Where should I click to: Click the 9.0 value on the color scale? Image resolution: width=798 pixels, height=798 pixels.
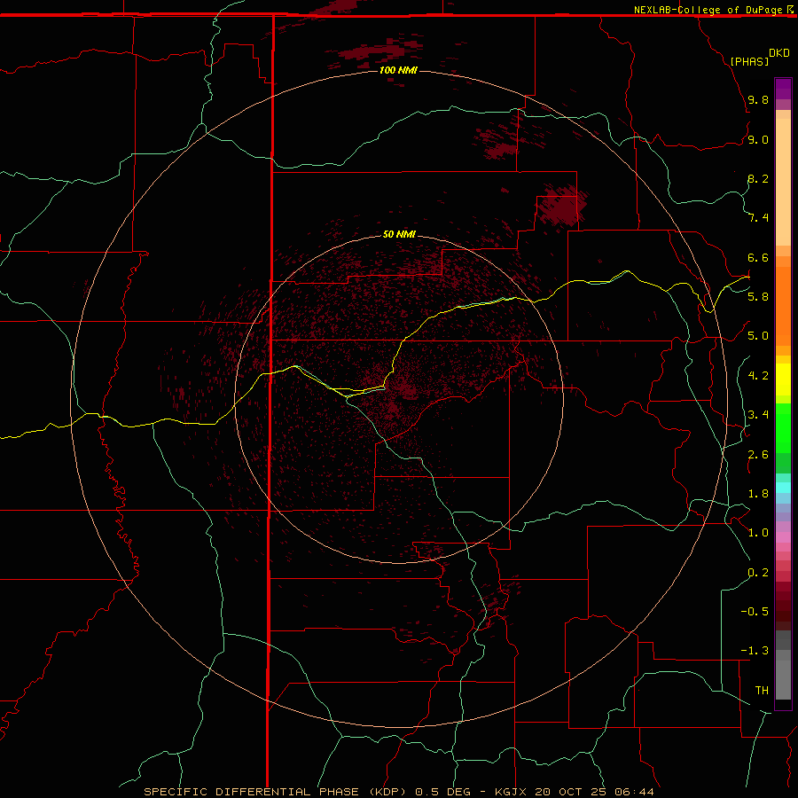click(758, 139)
